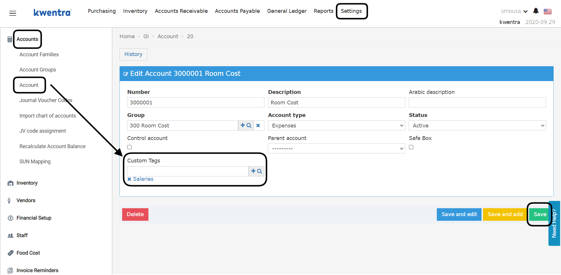Screen dimensions: 561x275
Task: Expand the smousa user dropdown
Action: (x=514, y=11)
